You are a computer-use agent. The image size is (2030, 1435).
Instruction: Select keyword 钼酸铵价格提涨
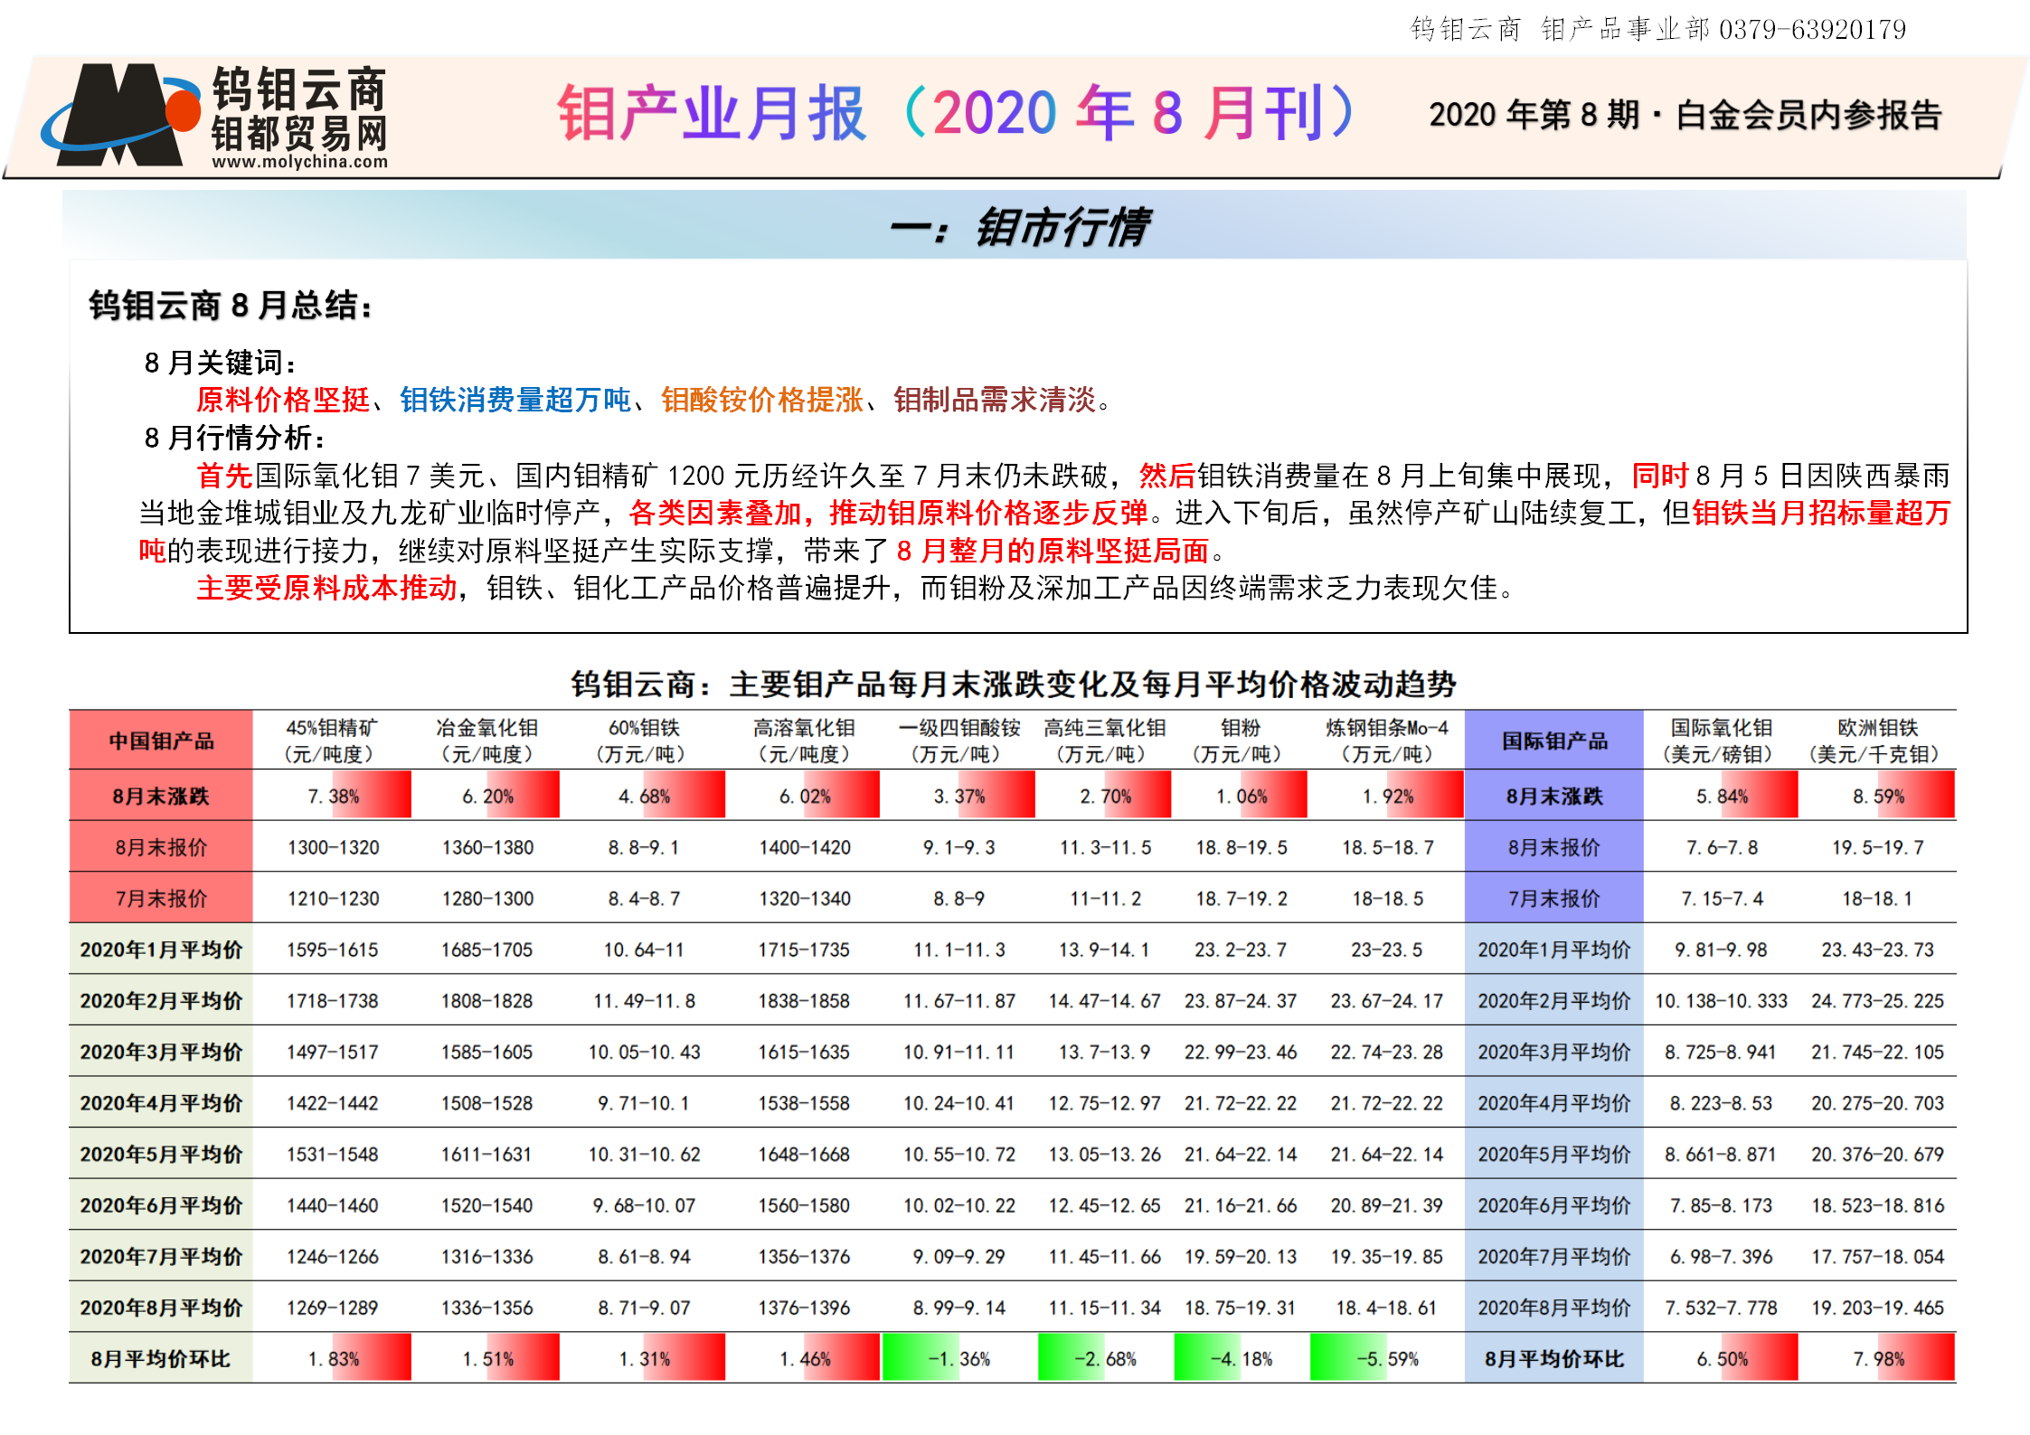(x=761, y=399)
